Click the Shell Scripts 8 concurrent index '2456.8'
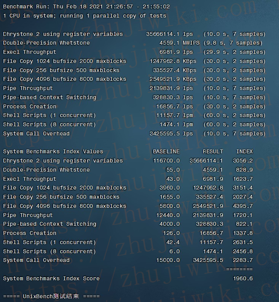This screenshot has height=302, width=279. (x=243, y=251)
